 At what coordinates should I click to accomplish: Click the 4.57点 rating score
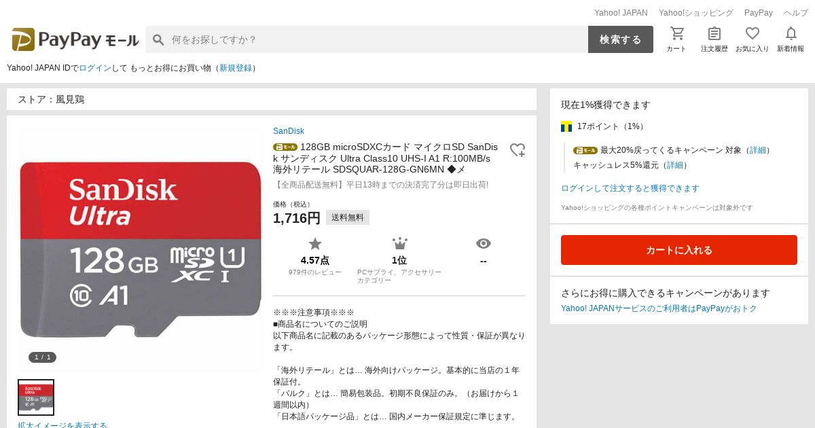(x=315, y=260)
